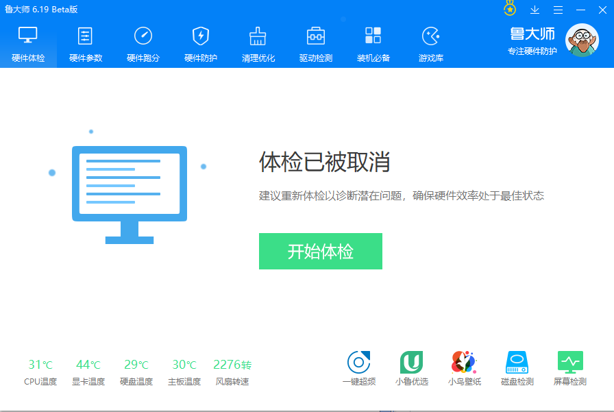Screen dimensions: 614x412
Task: Click the blue monitor illustration
Action: (130, 195)
